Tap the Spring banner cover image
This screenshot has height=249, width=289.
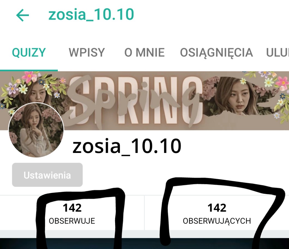(x=144, y=101)
